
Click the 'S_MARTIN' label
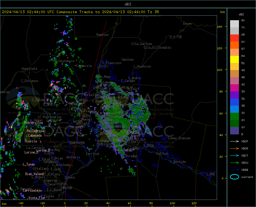point(118,126)
